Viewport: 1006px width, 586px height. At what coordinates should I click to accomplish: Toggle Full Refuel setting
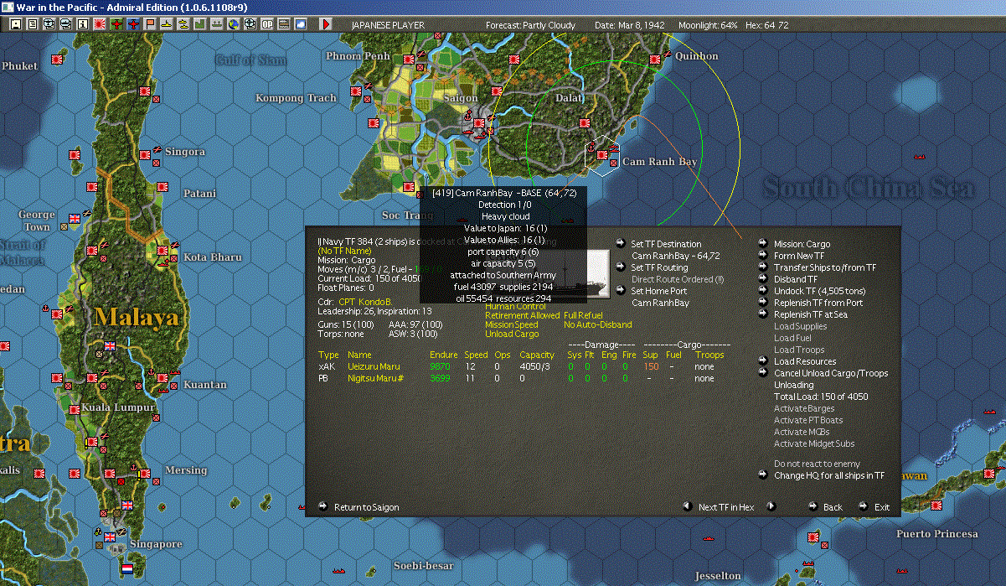click(x=583, y=315)
